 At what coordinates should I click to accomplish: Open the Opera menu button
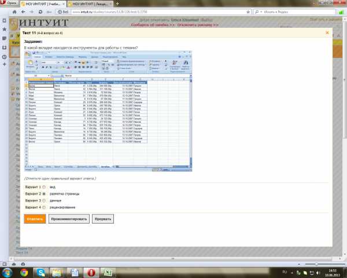tap(9, 3)
